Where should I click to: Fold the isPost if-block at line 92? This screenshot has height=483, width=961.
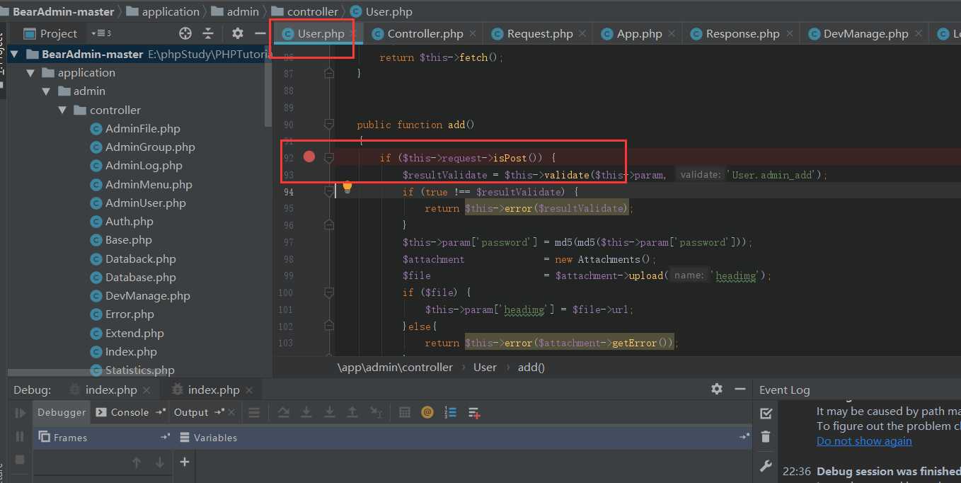(x=329, y=157)
